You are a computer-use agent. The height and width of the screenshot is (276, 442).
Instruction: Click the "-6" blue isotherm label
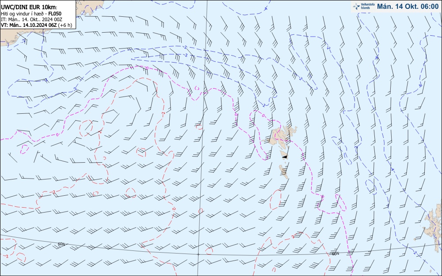[420, 86]
